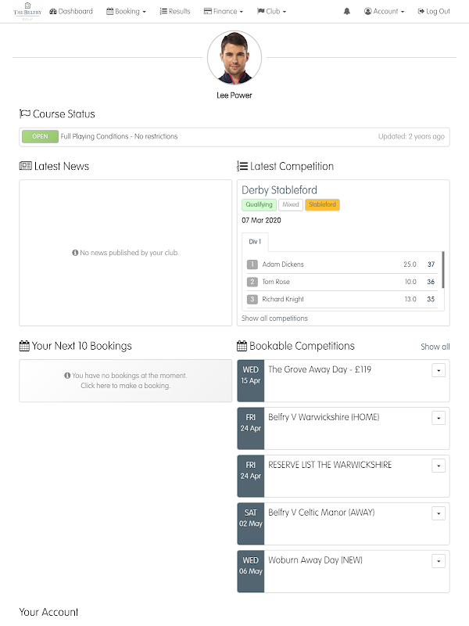Image resolution: width=469 pixels, height=626 pixels.
Task: Open the Account dropdown
Action: (x=385, y=12)
